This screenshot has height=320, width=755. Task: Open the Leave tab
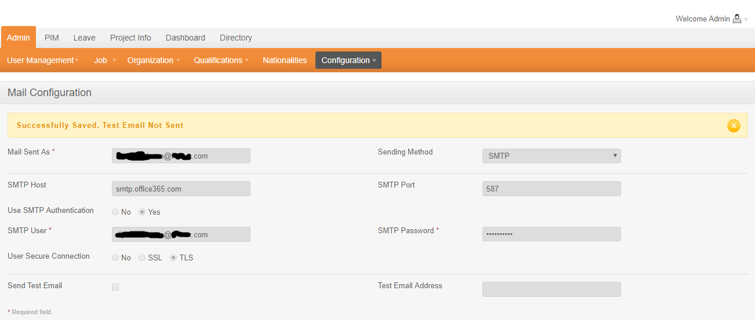[x=84, y=38]
